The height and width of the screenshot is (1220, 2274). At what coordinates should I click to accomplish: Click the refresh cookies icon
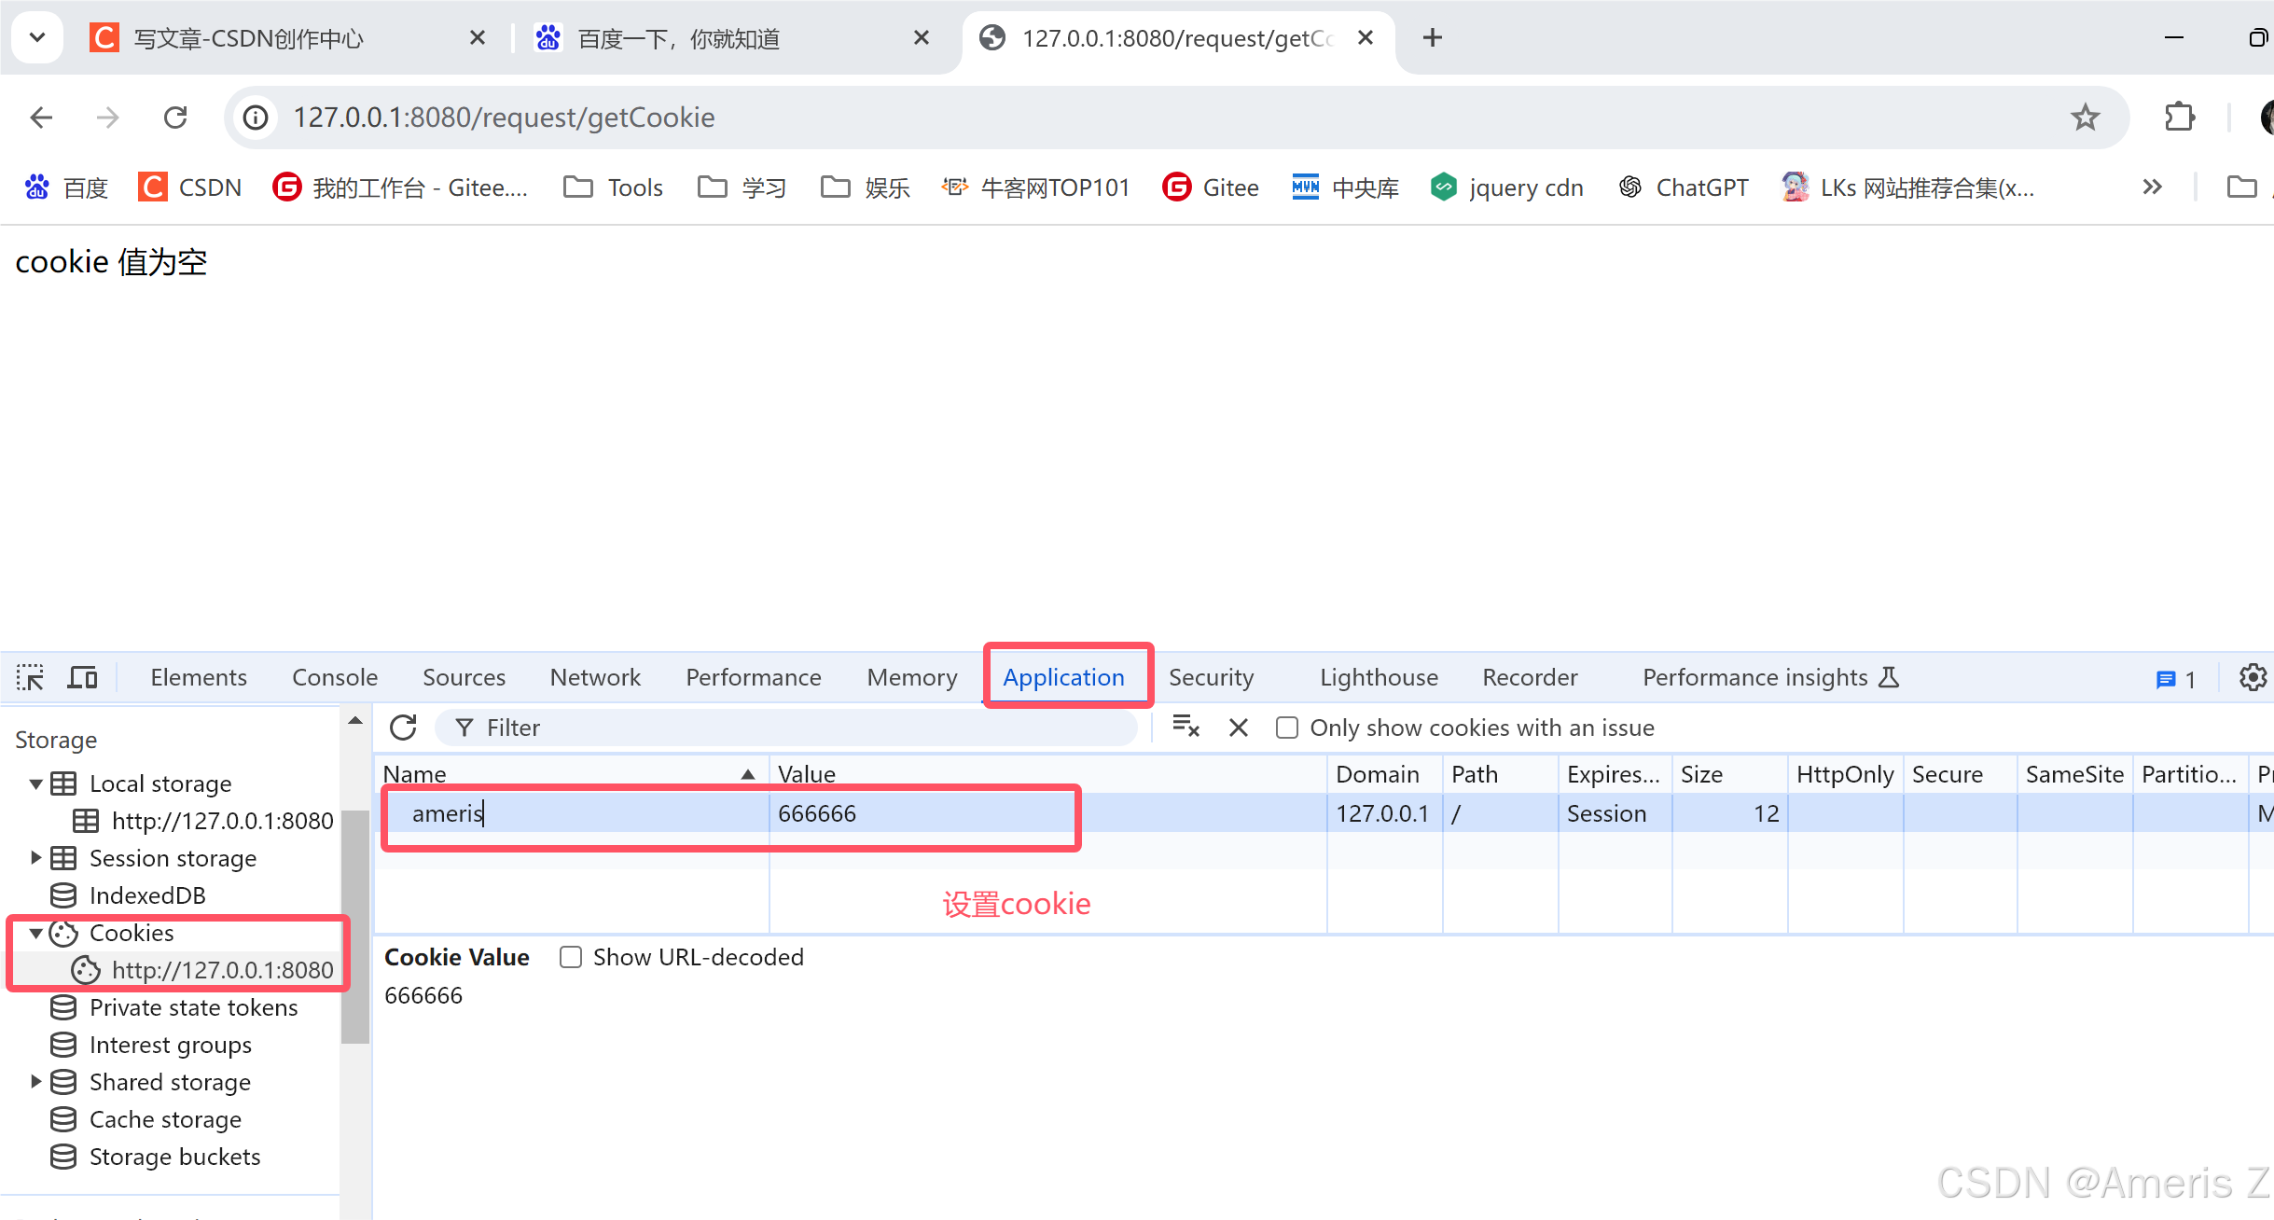pyautogui.click(x=403, y=728)
